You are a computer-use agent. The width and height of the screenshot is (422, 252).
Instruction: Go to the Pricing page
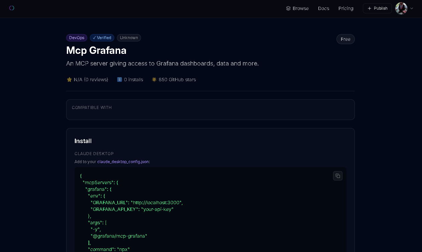346,8
